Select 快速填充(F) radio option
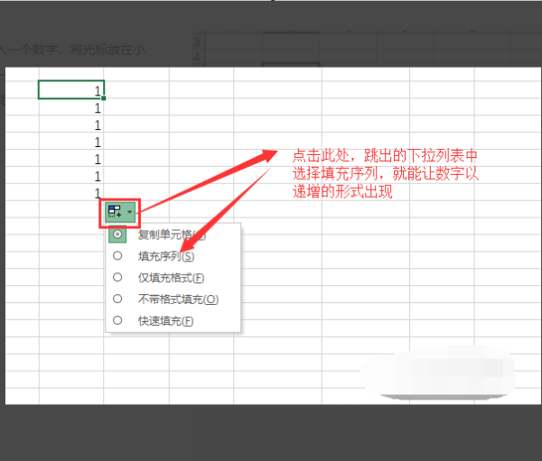 (117, 320)
